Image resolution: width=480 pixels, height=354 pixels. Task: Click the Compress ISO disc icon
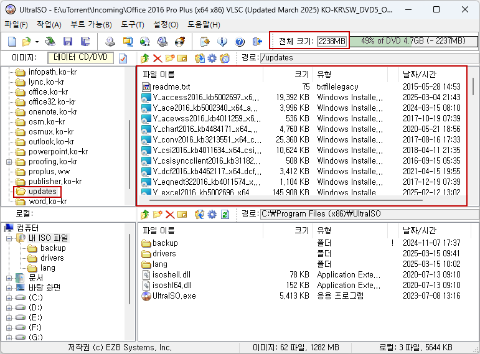pyautogui.click(x=145, y=41)
